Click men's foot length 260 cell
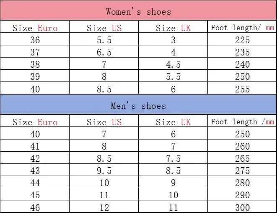277x213 pixels. (242, 145)
